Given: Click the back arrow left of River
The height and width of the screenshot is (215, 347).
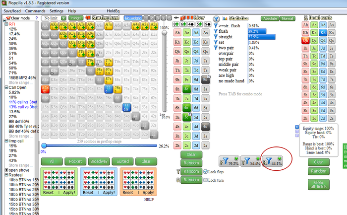Looking at the screenshot, I should click(x=176, y=18).
